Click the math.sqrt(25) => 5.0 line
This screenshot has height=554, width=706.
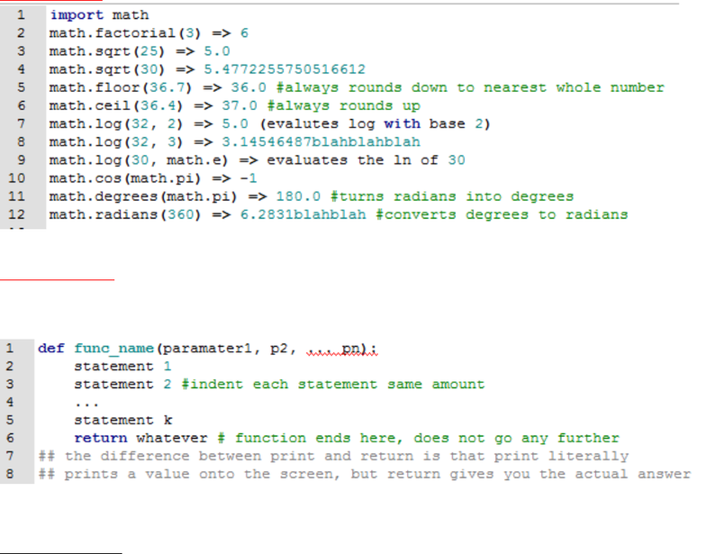pyautogui.click(x=140, y=51)
